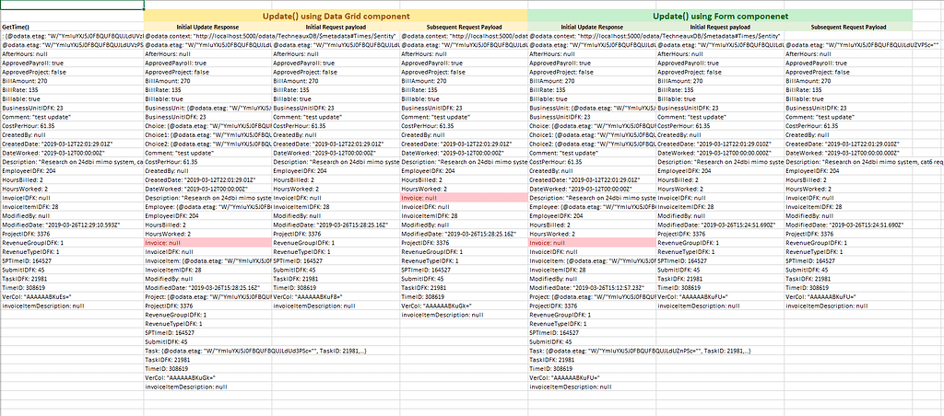This screenshot has width=944, height=416.
Task: Click 'EmployeeIDFK: 204' in GetTime() column
Action: (x=72, y=171)
